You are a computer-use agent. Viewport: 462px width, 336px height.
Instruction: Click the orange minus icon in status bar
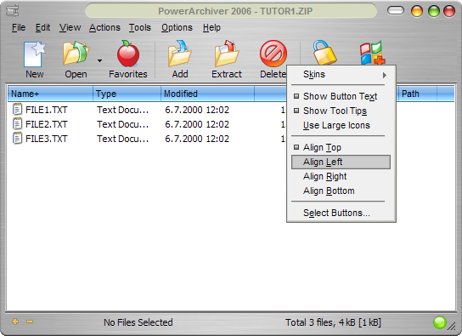(x=30, y=322)
